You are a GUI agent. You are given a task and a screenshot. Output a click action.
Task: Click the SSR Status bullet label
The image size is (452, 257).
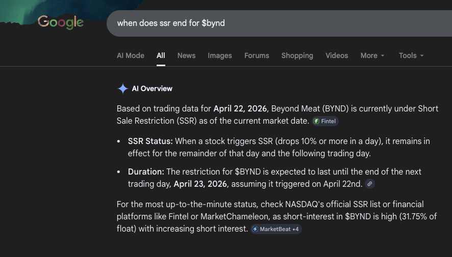pos(150,141)
